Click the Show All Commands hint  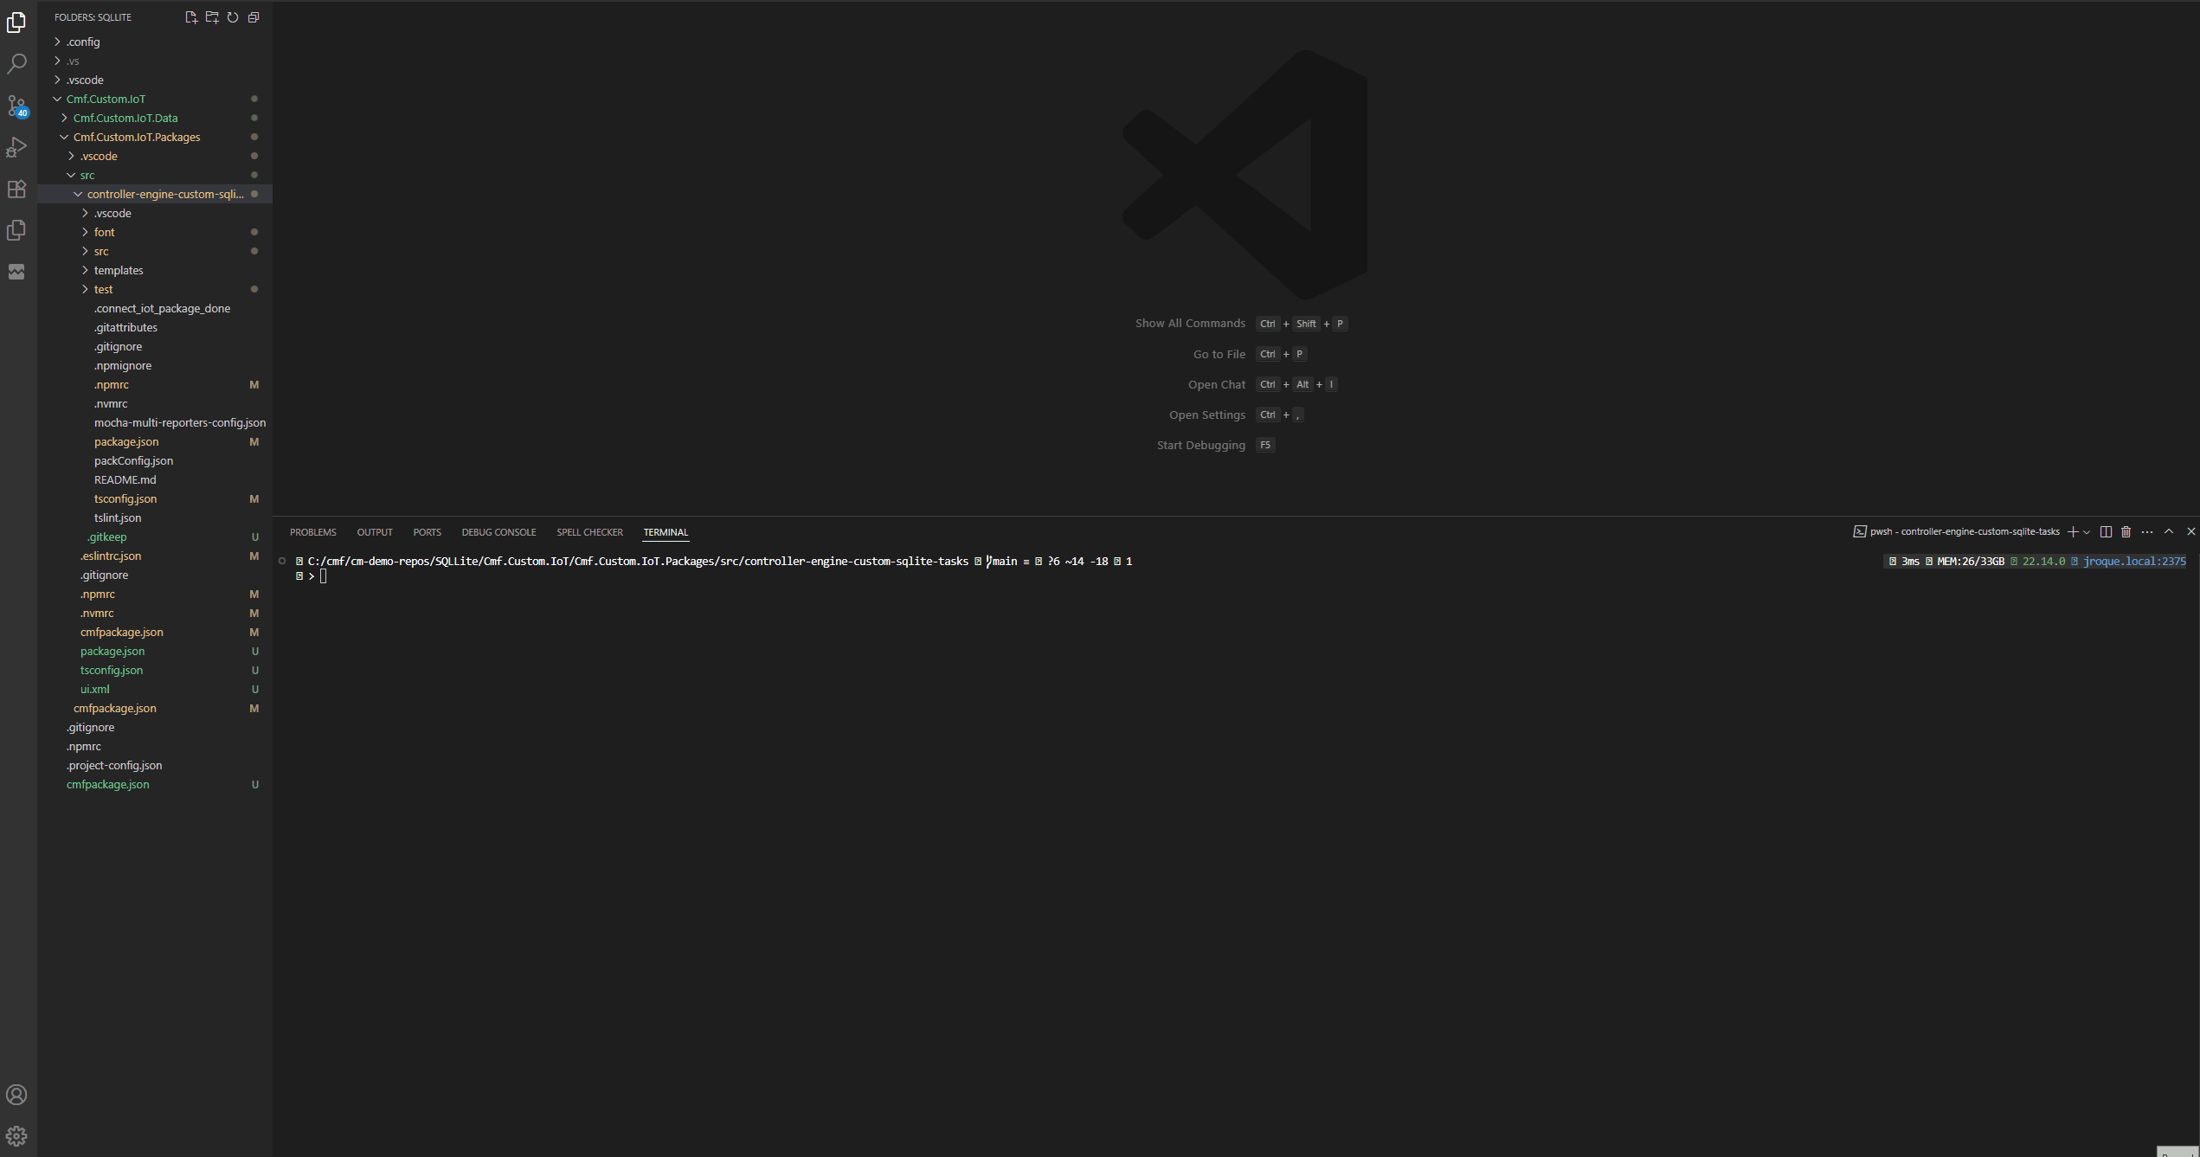(1190, 324)
